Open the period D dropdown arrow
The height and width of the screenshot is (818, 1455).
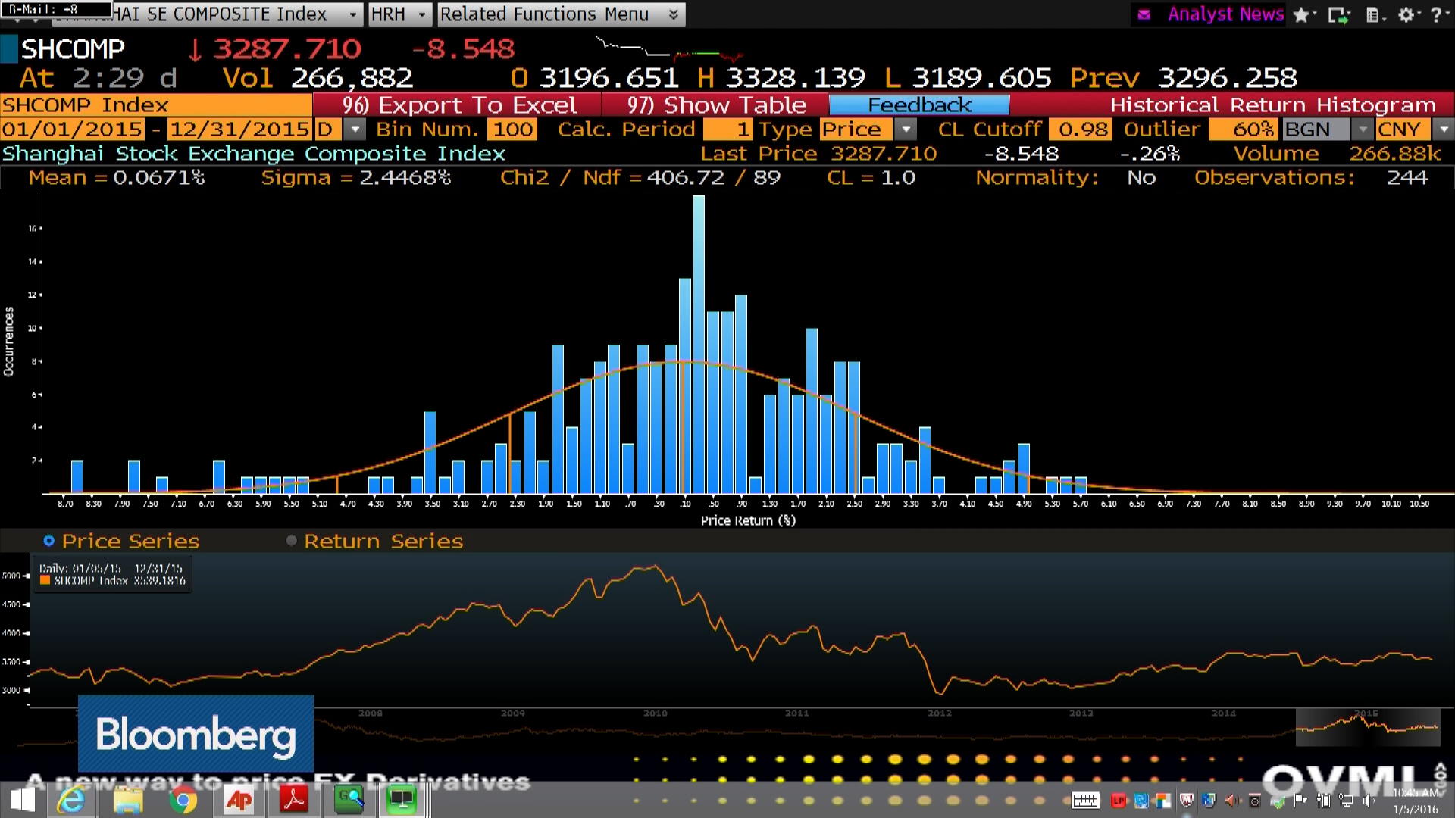click(355, 130)
